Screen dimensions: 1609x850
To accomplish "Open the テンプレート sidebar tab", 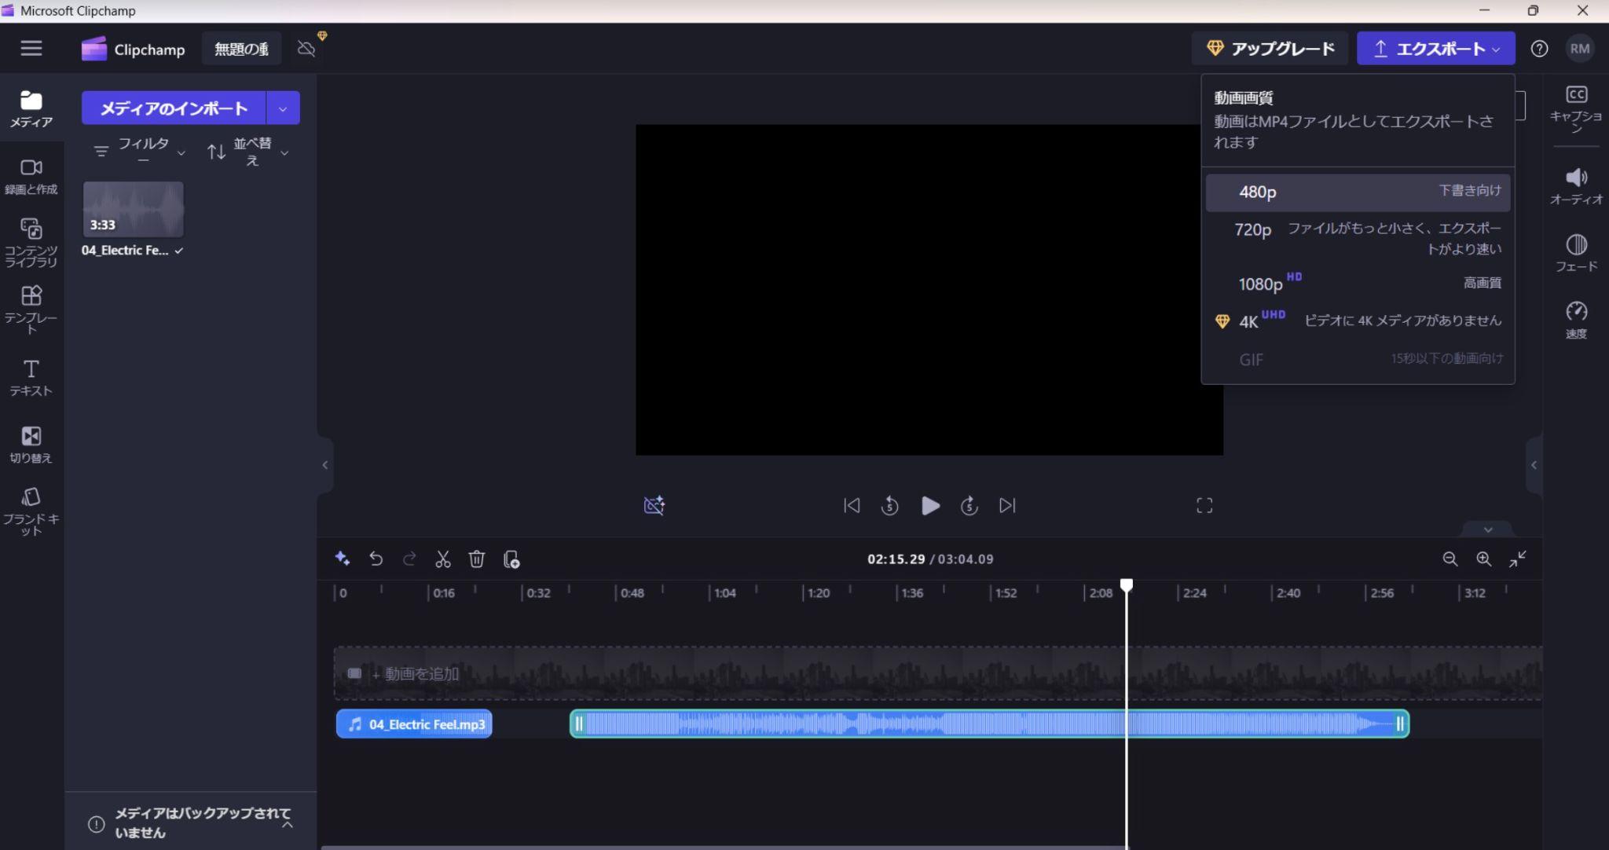I will [x=31, y=310].
